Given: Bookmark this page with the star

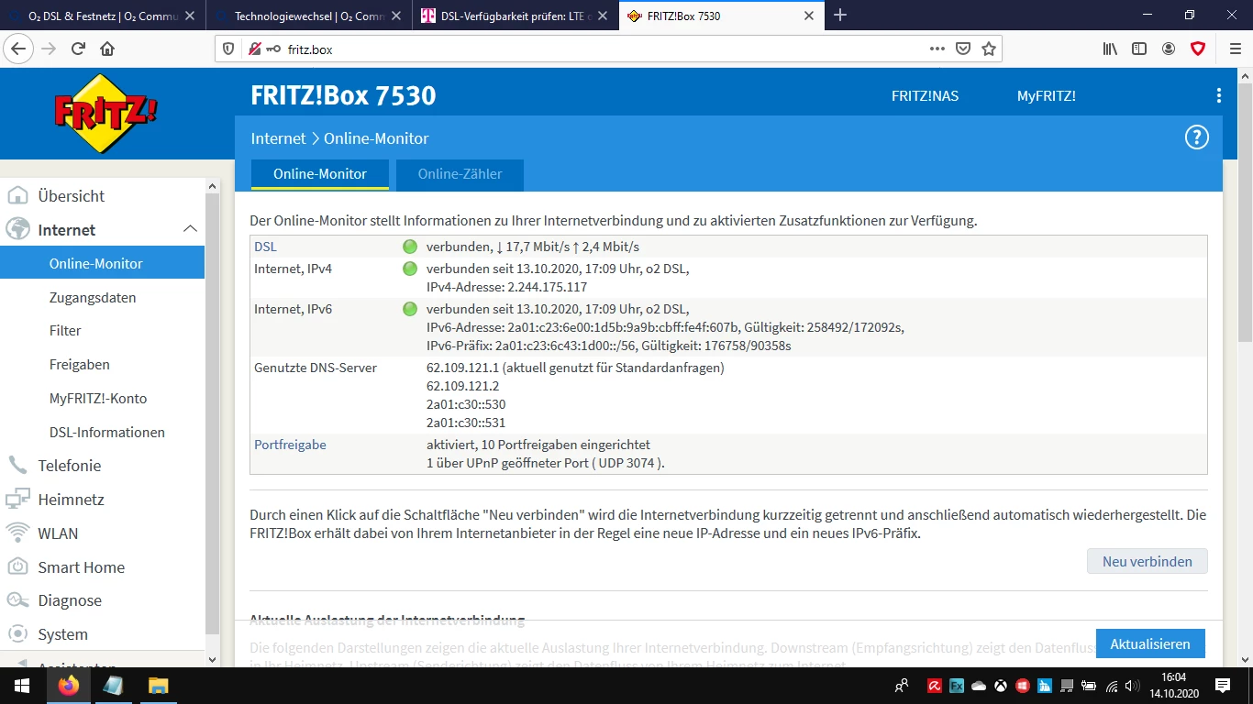Looking at the screenshot, I should (988, 49).
